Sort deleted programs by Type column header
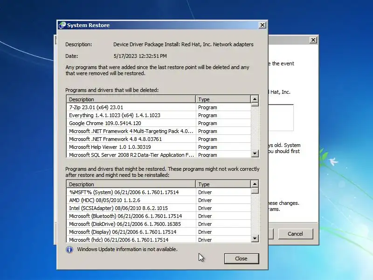373x280 pixels. 223,99
